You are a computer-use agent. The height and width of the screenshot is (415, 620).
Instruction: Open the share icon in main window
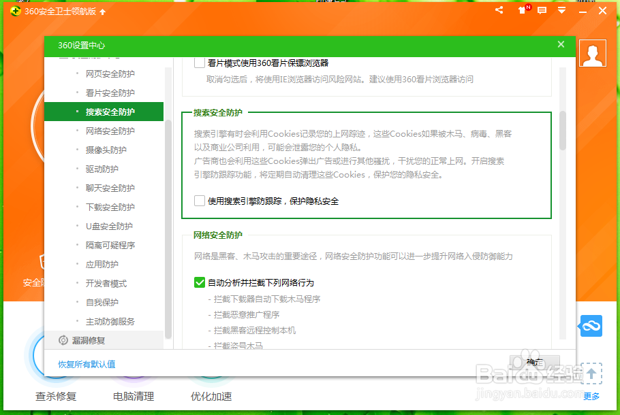[499, 10]
